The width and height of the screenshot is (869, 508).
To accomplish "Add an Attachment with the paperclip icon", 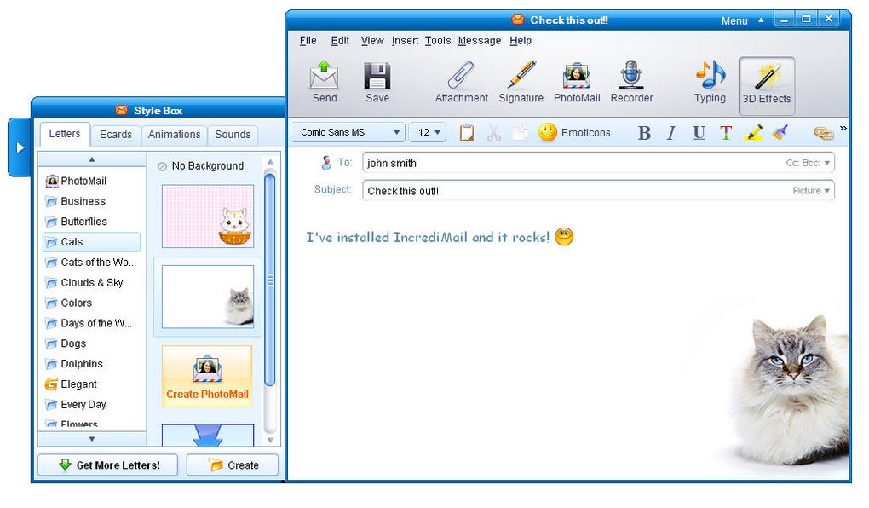I will [461, 75].
